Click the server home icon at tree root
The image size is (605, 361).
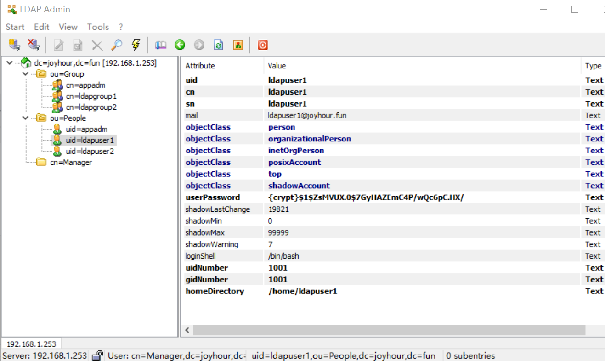(26, 63)
